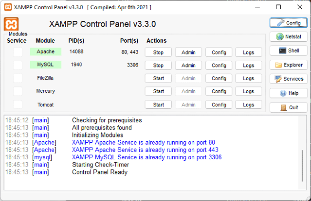Screen dimensions: 311x201
Task: Open Explorer with the folder icon
Action: click(x=288, y=65)
